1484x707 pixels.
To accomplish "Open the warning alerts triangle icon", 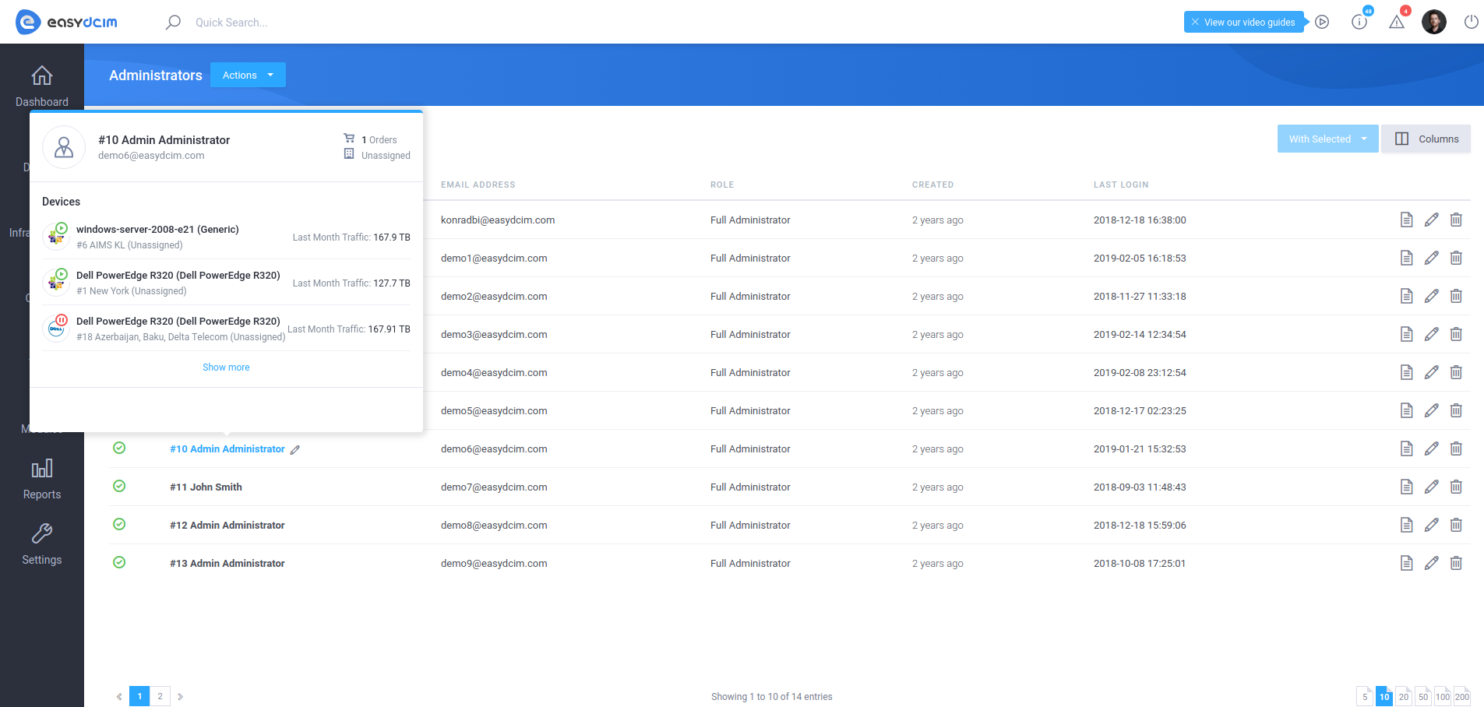I will 1397,22.
